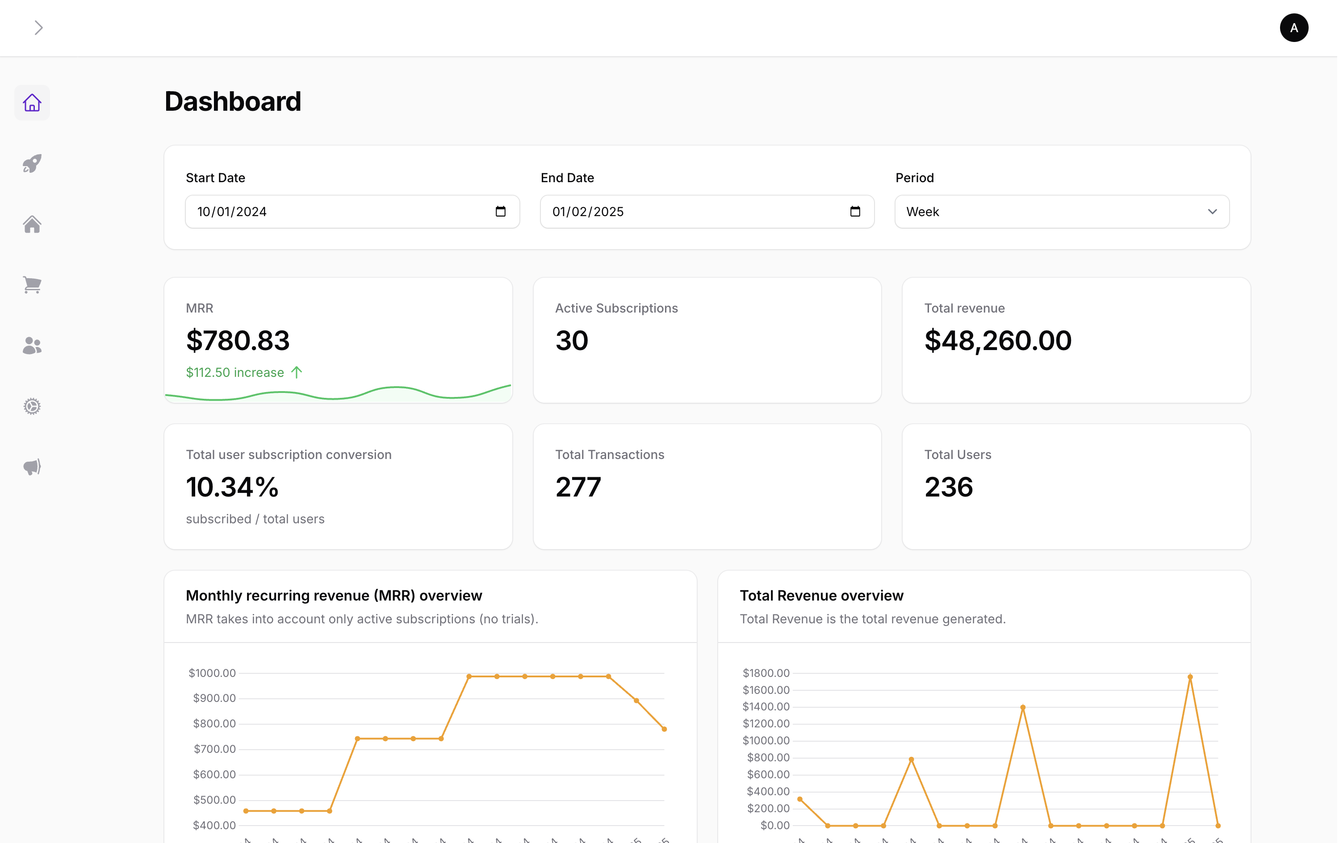Click the settings gear sidebar icon
The width and height of the screenshot is (1339, 843).
[x=32, y=406]
